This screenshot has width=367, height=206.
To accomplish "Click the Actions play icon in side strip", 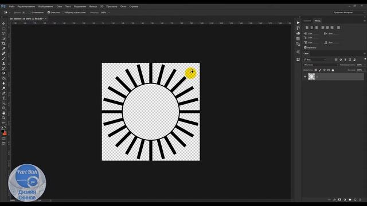I will tap(298, 23).
